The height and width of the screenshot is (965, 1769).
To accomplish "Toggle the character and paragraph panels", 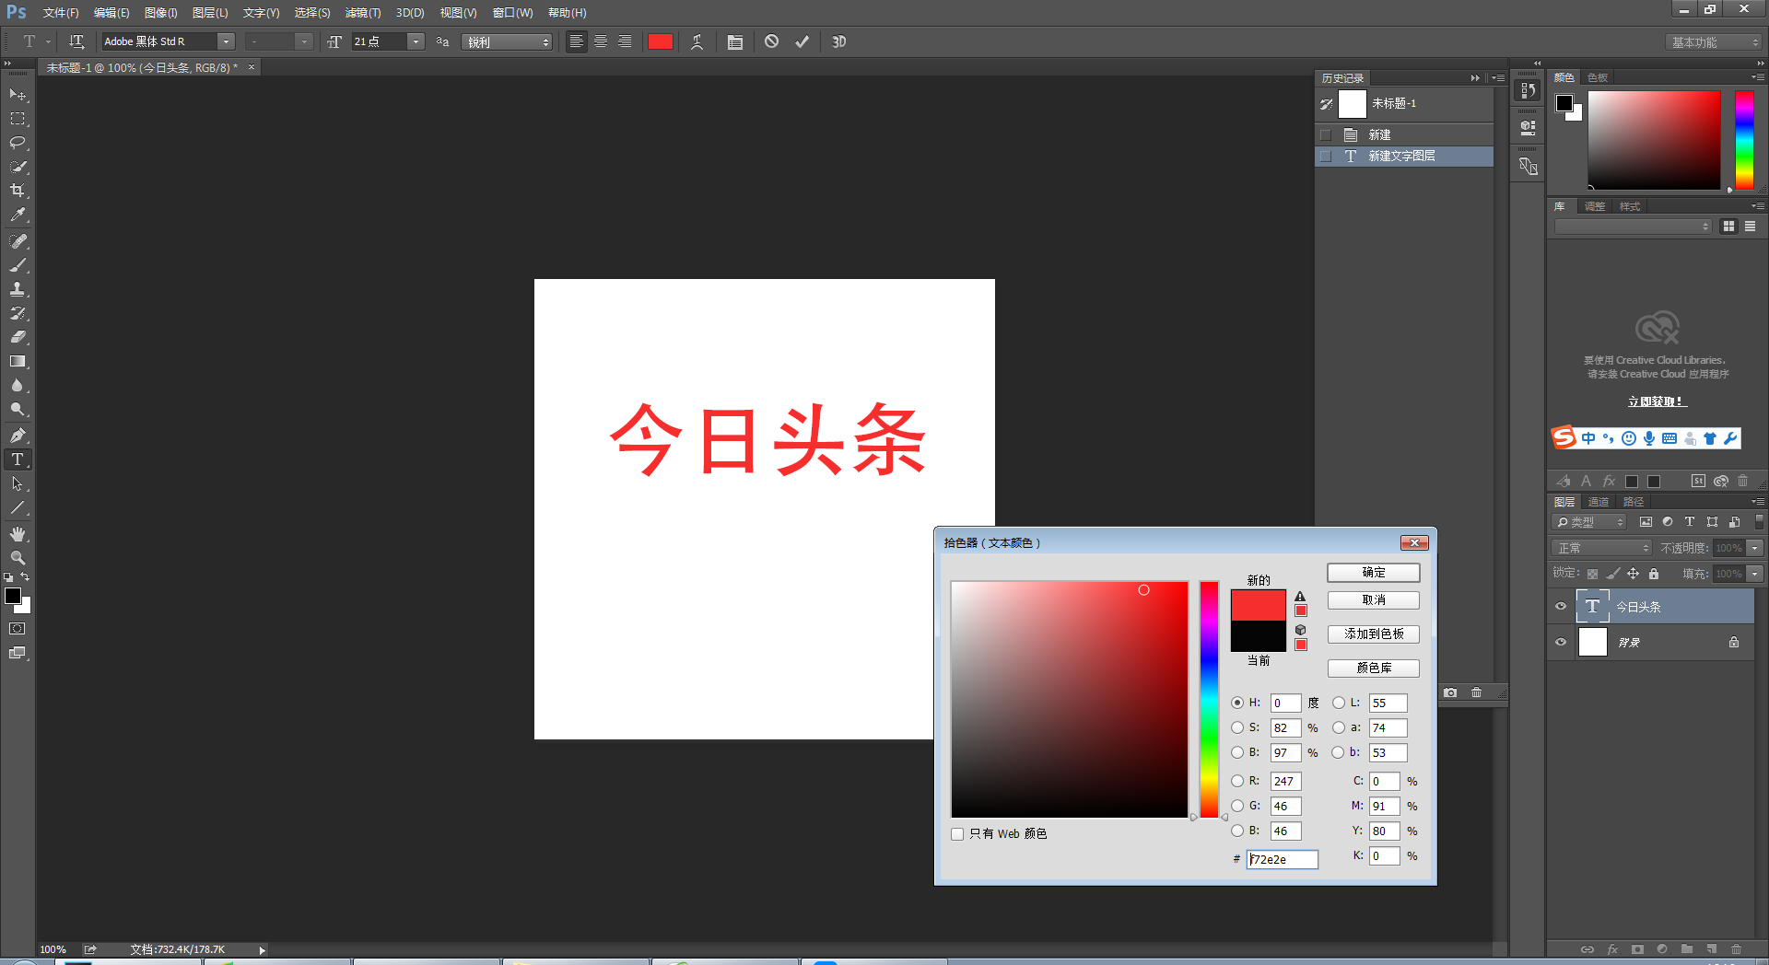I will [x=735, y=41].
